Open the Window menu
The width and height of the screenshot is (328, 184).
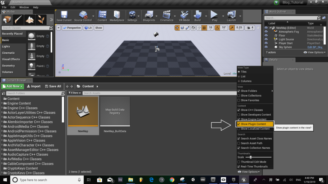pos(24,7)
